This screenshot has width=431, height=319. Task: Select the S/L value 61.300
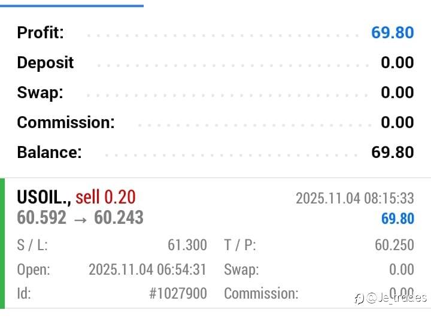tap(187, 245)
